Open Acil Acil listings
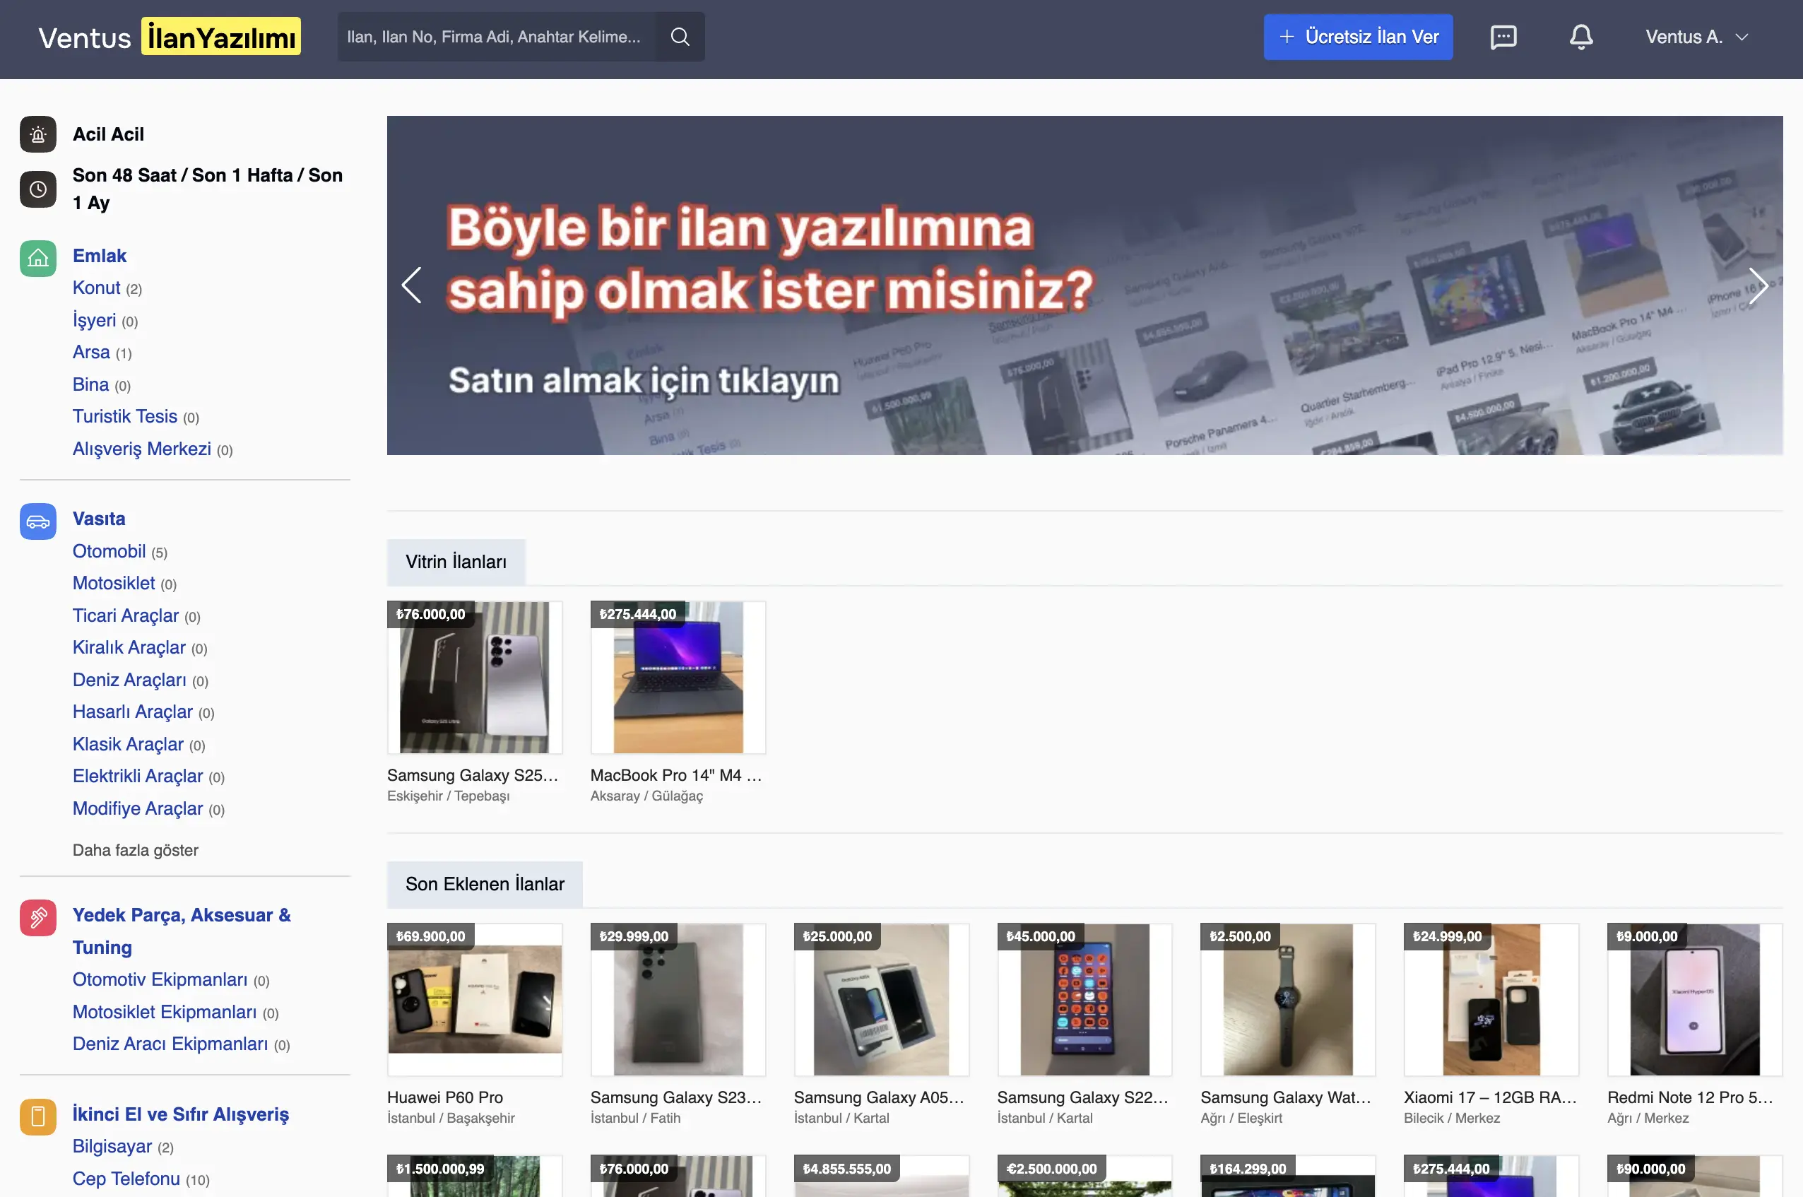This screenshot has height=1197, width=1803. pyautogui.click(x=108, y=134)
